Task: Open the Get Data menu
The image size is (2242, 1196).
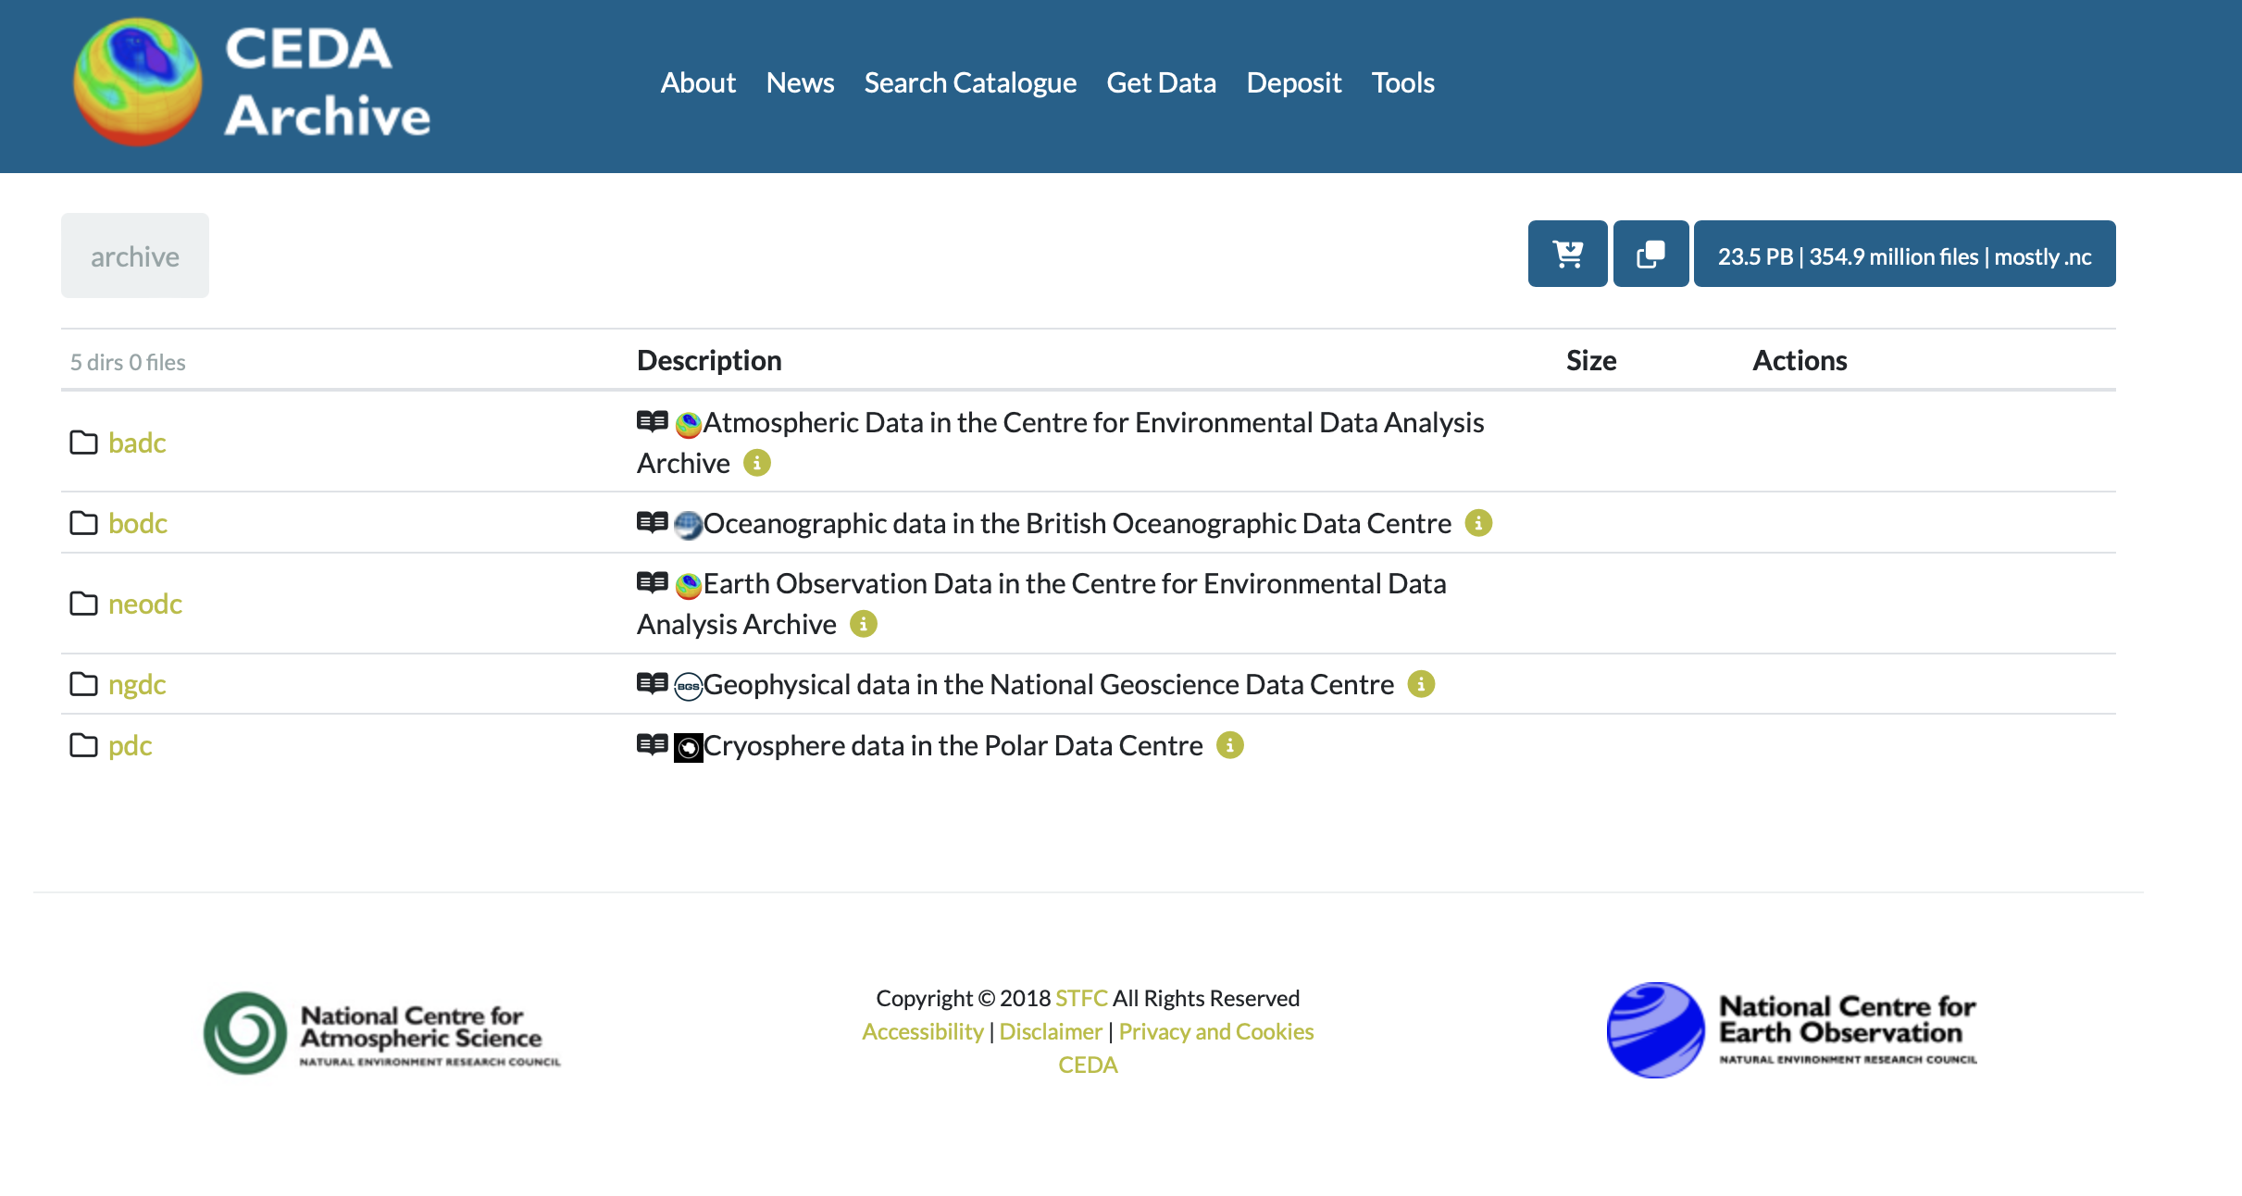Action: pos(1161,82)
